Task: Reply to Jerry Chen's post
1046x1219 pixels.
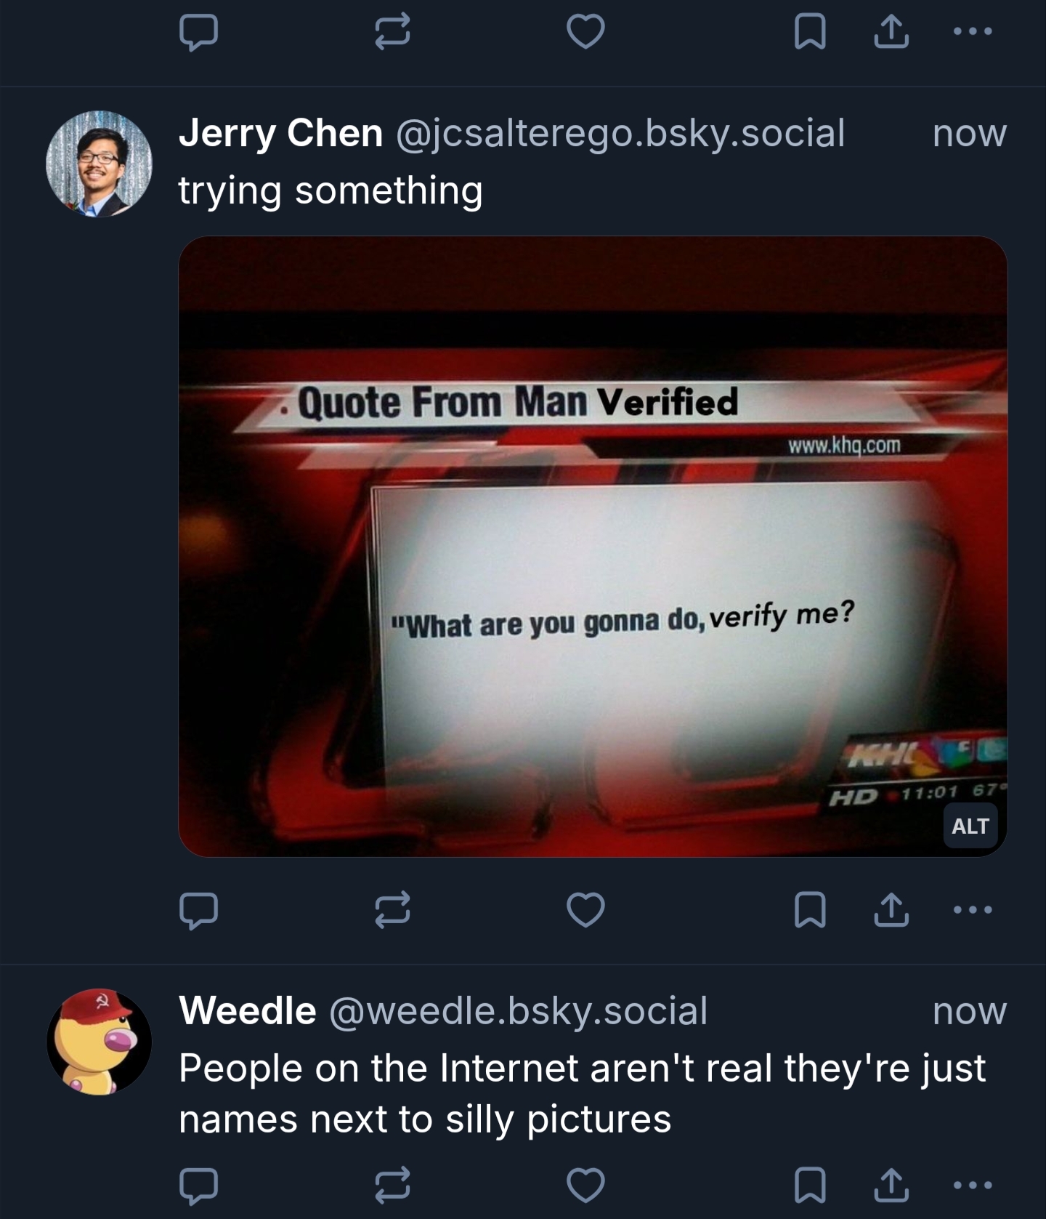Action: tap(198, 910)
